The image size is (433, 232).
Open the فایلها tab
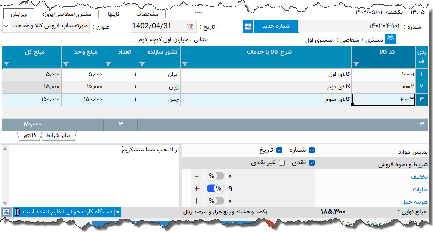coord(113,14)
